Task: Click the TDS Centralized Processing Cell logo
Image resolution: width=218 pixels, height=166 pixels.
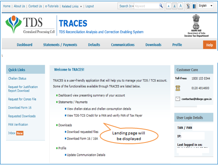Action: (x=30, y=25)
